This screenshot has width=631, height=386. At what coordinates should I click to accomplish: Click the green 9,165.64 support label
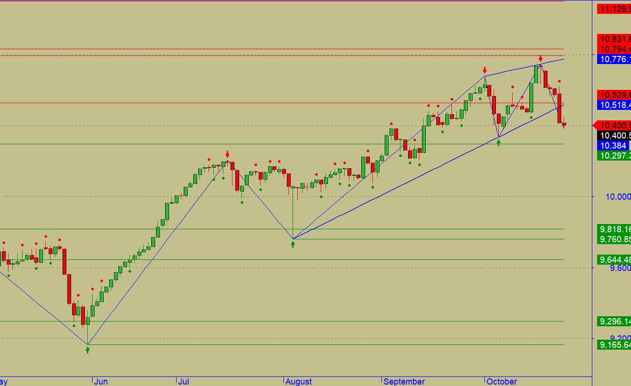click(615, 344)
